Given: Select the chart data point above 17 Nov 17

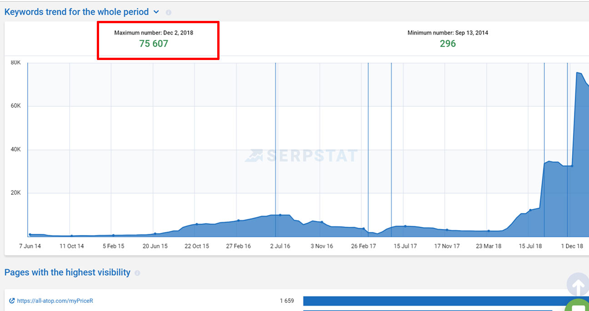Looking at the screenshot, I should point(447,230).
